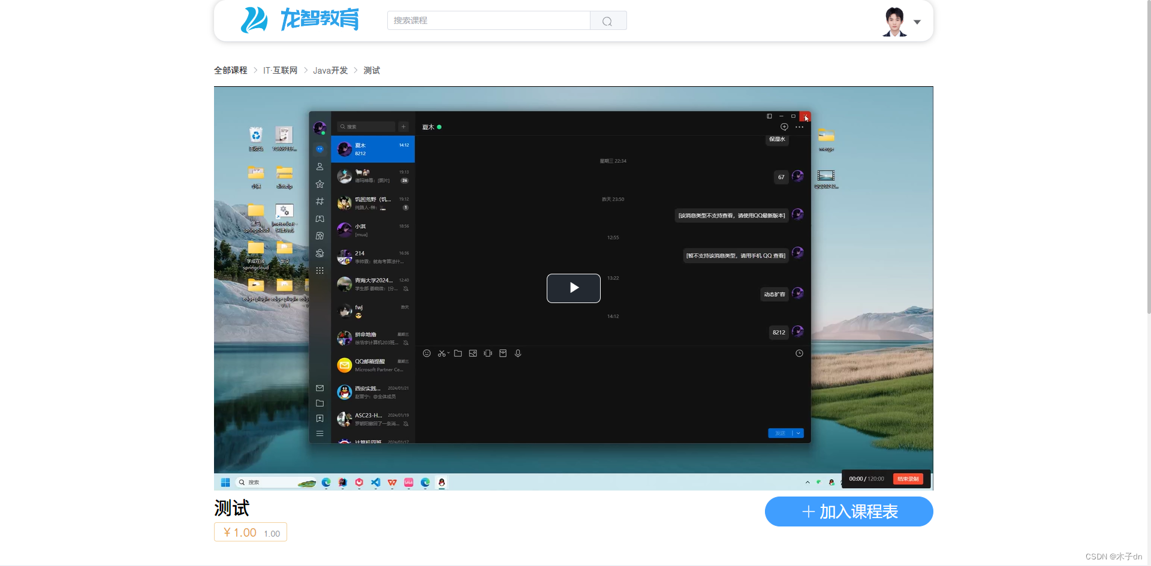In the video, expand the system tray chevron
Image resolution: width=1151 pixels, height=566 pixels.
coord(807,482)
